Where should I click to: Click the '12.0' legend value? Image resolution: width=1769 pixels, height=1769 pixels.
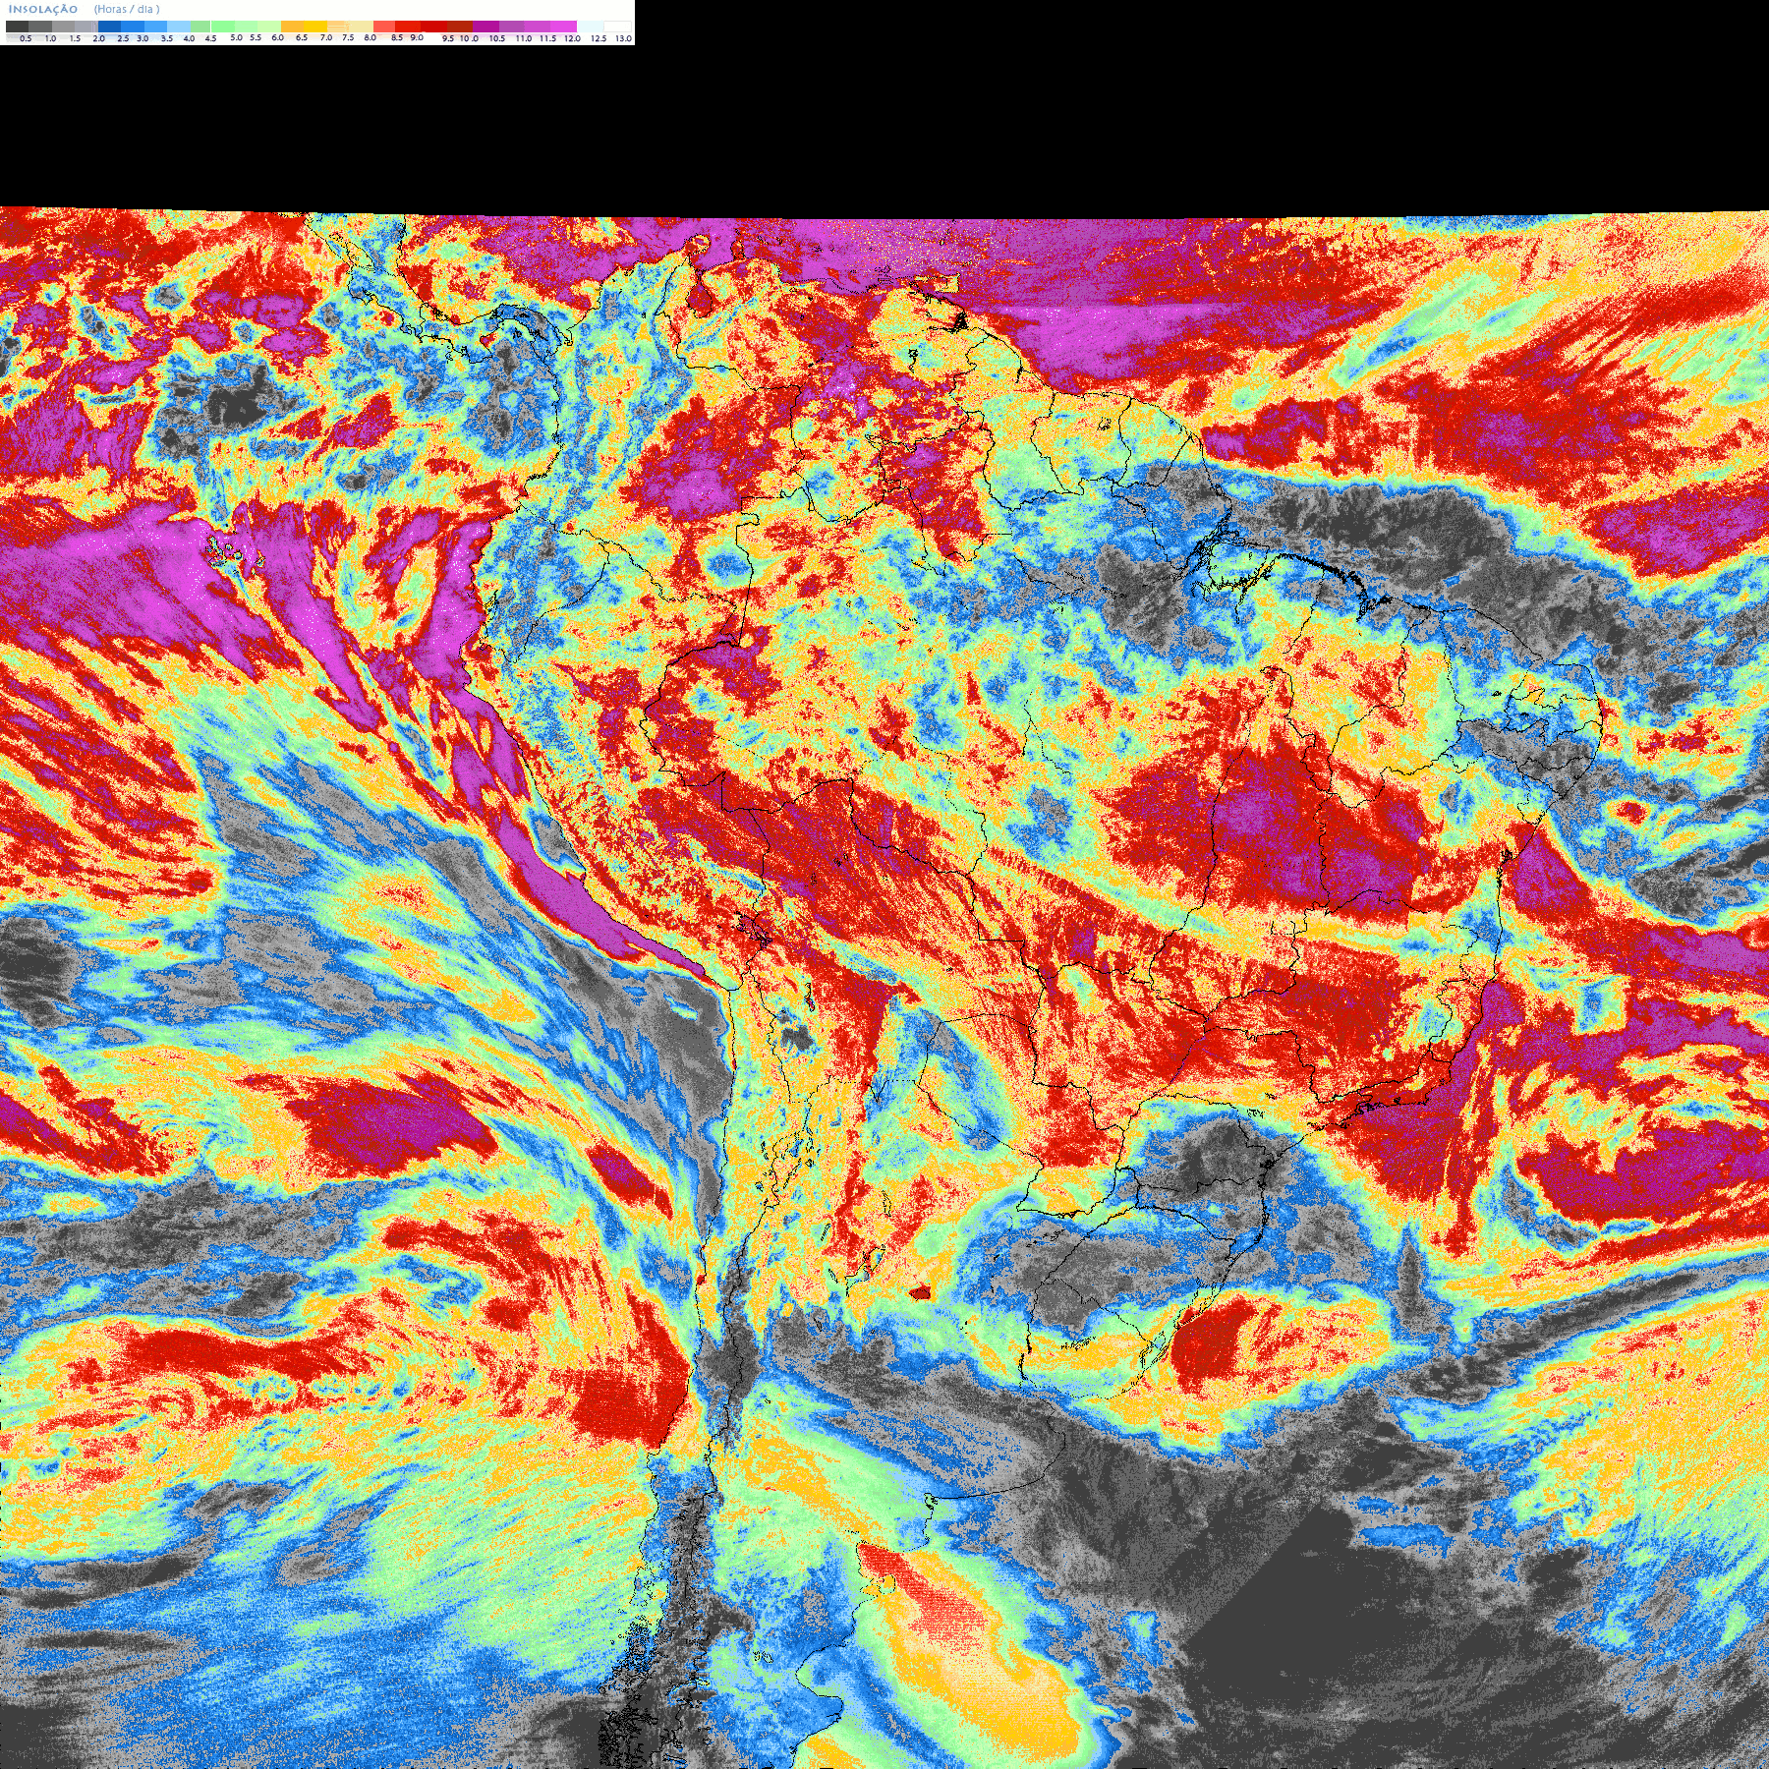pos(572,38)
